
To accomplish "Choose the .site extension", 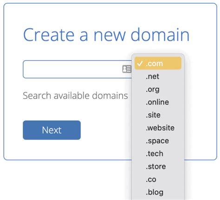I will pyautogui.click(x=158, y=115).
